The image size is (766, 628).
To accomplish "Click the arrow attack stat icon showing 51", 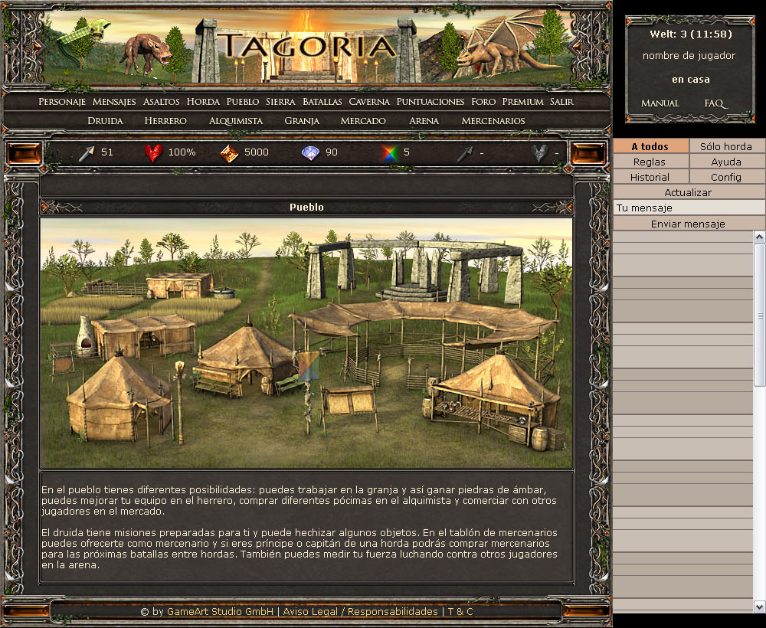I will pos(86,153).
